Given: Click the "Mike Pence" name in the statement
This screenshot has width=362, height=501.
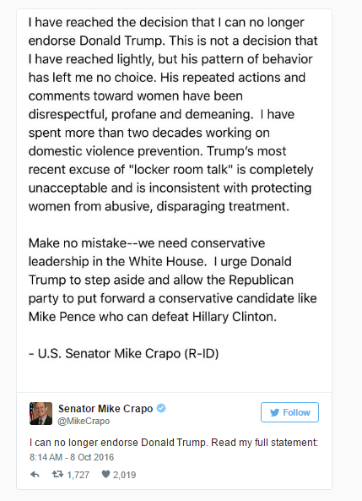Looking at the screenshot, I should [62, 317].
